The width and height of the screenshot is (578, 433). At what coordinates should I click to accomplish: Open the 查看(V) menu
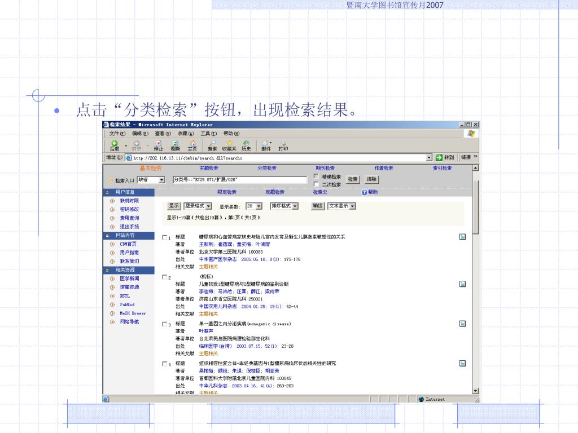163,134
